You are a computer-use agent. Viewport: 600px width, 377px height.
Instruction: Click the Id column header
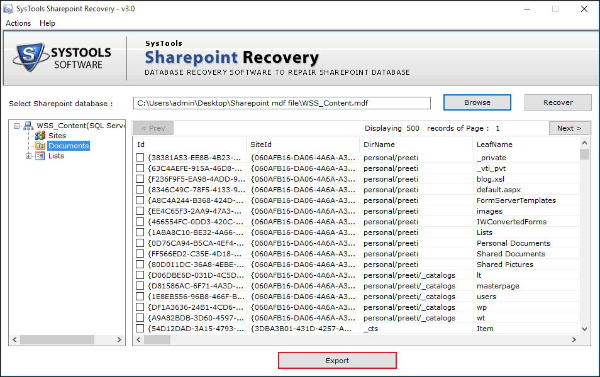pyautogui.click(x=189, y=145)
